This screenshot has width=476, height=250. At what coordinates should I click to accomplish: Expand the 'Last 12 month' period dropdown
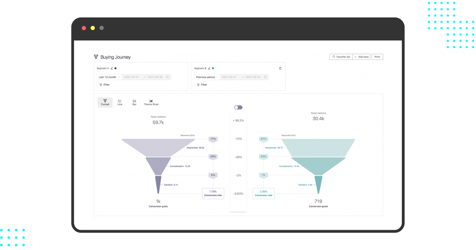pos(109,77)
